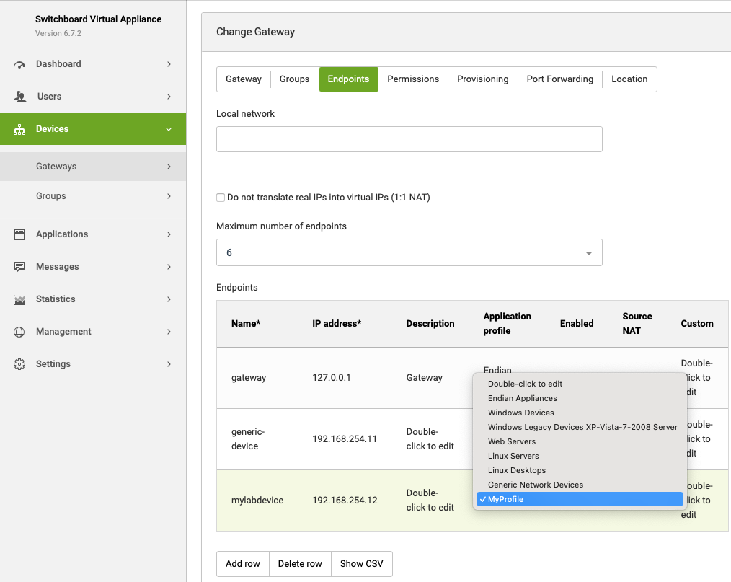Open the Permissions tab

pyautogui.click(x=412, y=79)
